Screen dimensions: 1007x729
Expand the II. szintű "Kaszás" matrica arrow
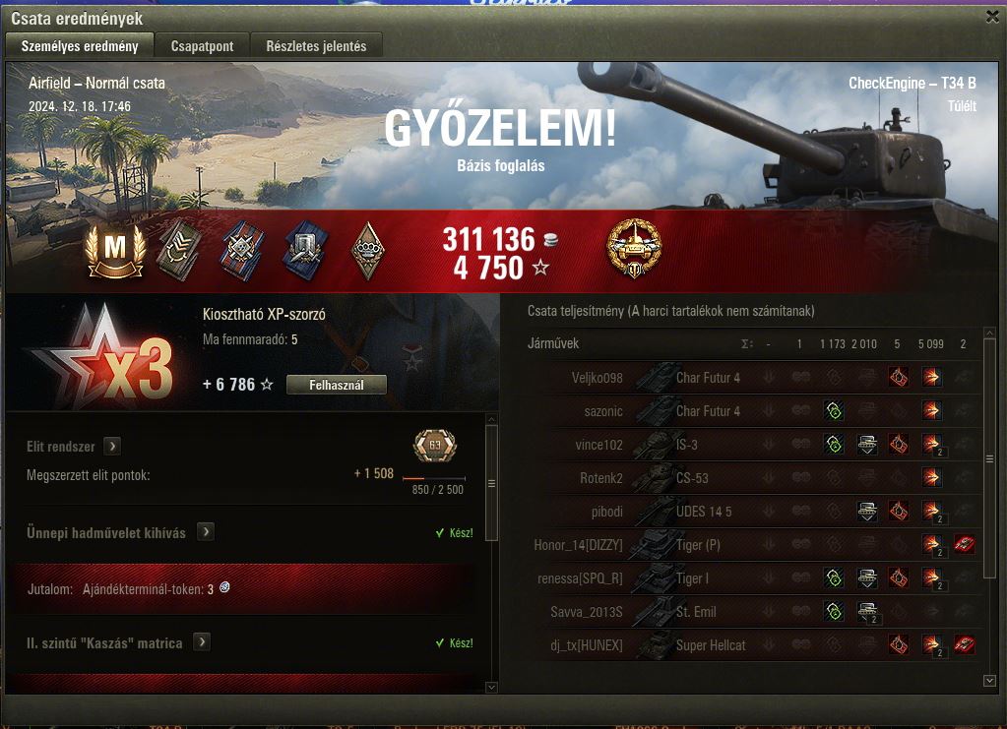pos(202,642)
